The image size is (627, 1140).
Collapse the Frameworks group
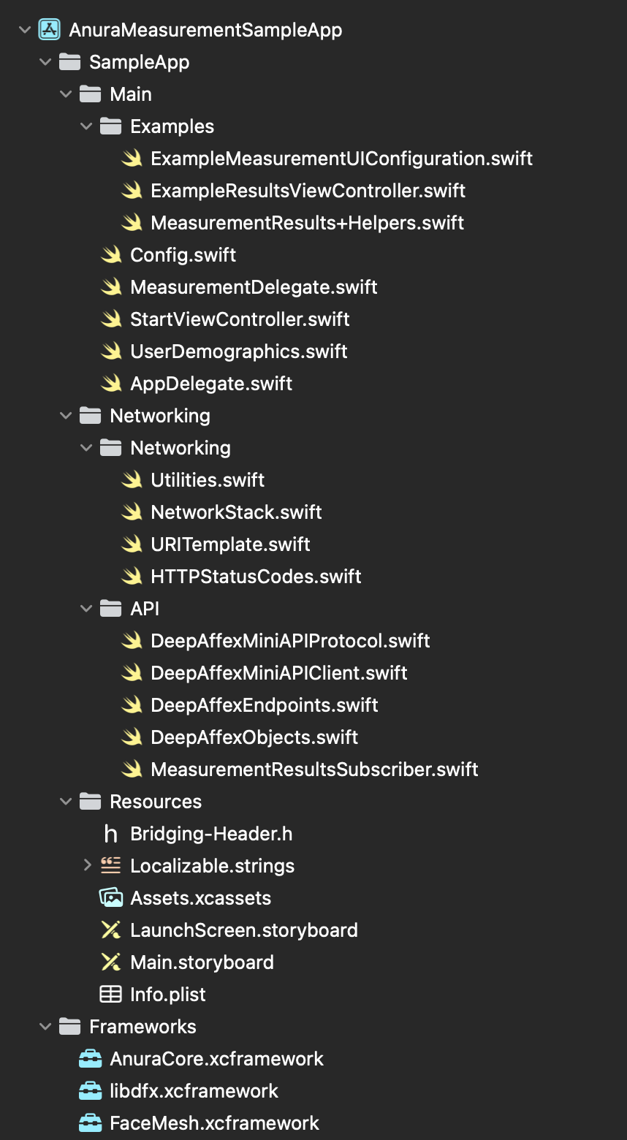coord(45,1027)
